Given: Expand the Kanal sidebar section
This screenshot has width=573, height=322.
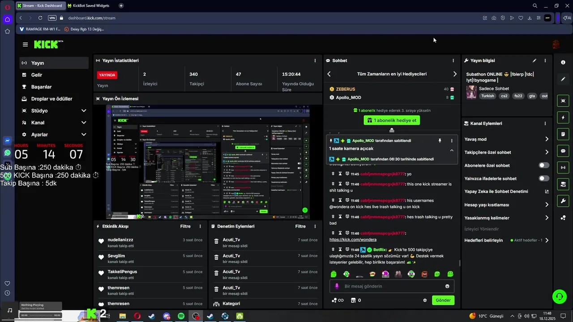Looking at the screenshot, I should [x=83, y=123].
